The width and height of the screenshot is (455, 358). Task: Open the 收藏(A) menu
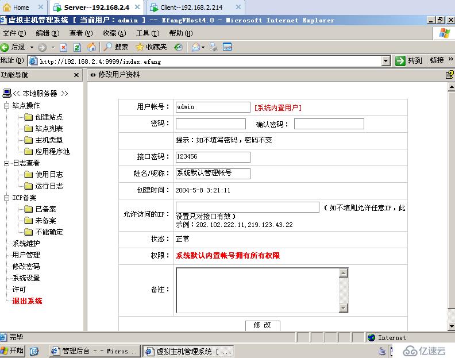(x=114, y=33)
